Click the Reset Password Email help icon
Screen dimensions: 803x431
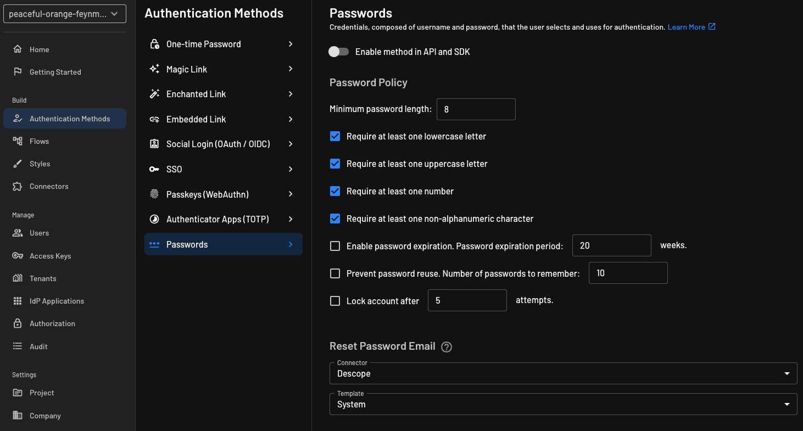(x=447, y=346)
